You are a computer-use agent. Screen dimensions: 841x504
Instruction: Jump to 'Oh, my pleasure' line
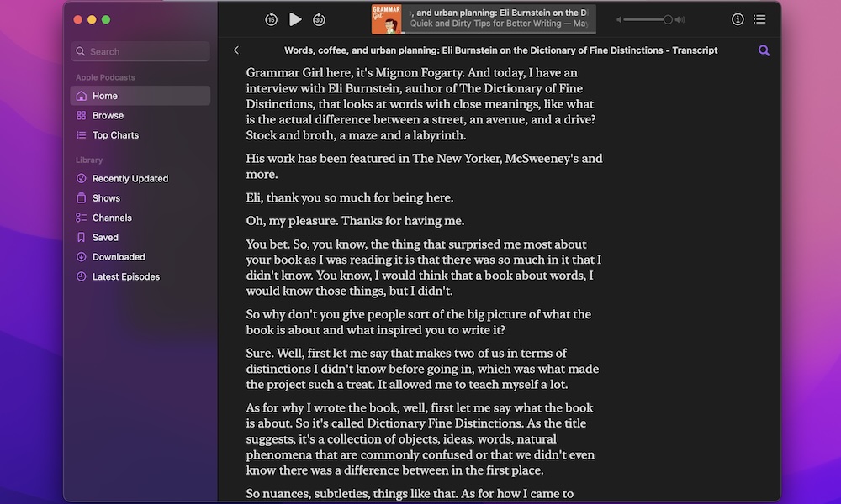pyautogui.click(x=355, y=221)
